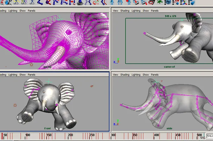Click the green asterisk shelf icon
The image size is (213, 141).
160,2
